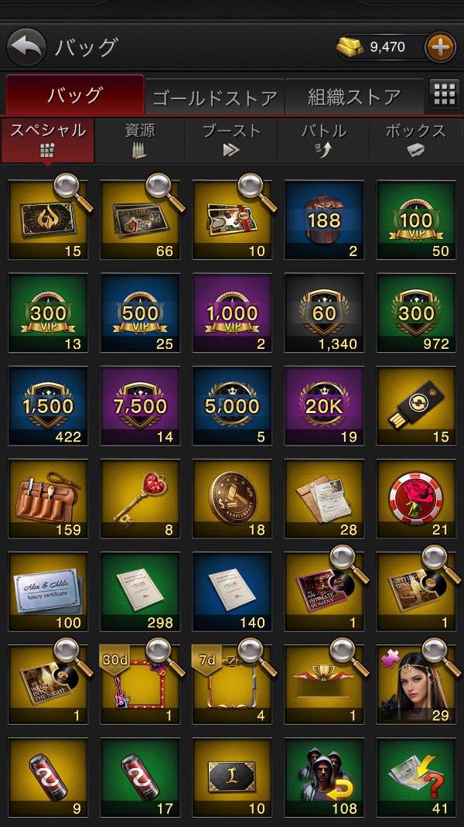Select the leather tool pouch item
The height and width of the screenshot is (827, 464).
click(48, 499)
